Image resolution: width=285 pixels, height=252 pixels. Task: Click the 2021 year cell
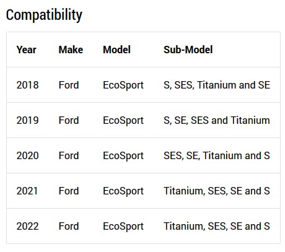(x=27, y=191)
